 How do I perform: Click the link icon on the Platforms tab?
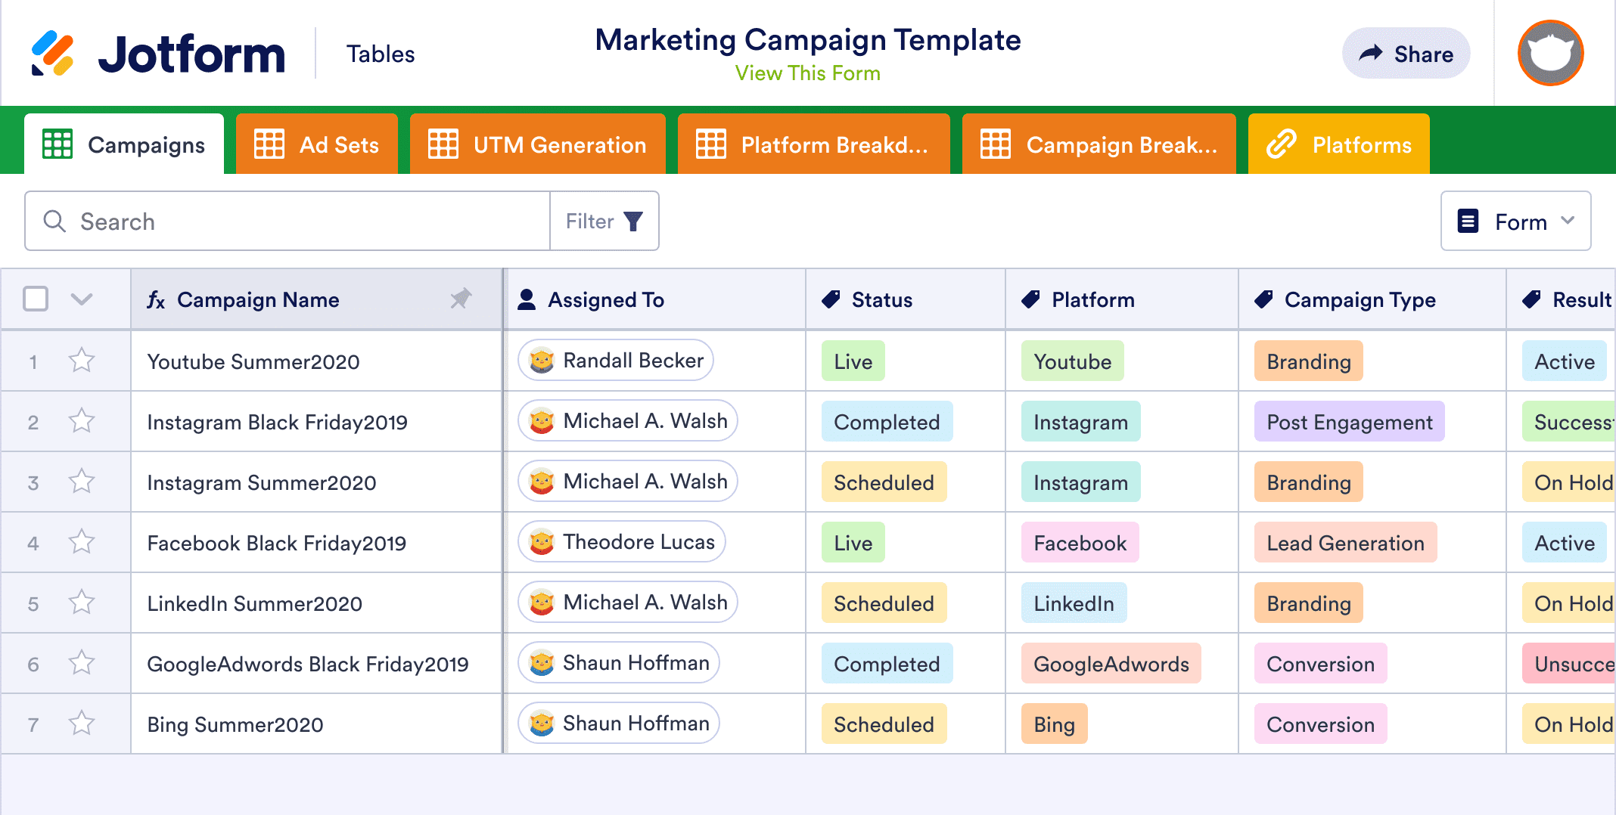(1280, 144)
